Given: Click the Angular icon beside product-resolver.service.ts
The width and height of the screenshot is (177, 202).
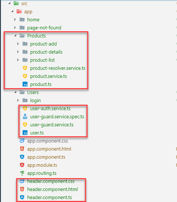Looking at the screenshot, I should 25,68.
